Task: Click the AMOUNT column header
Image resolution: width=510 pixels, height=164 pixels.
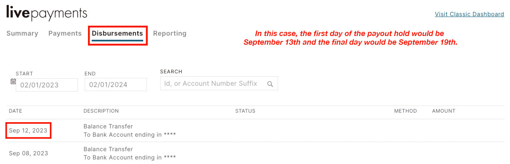Action: [444, 111]
